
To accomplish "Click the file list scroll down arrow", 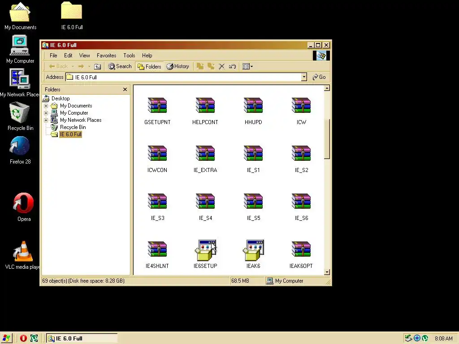I will 327,272.
